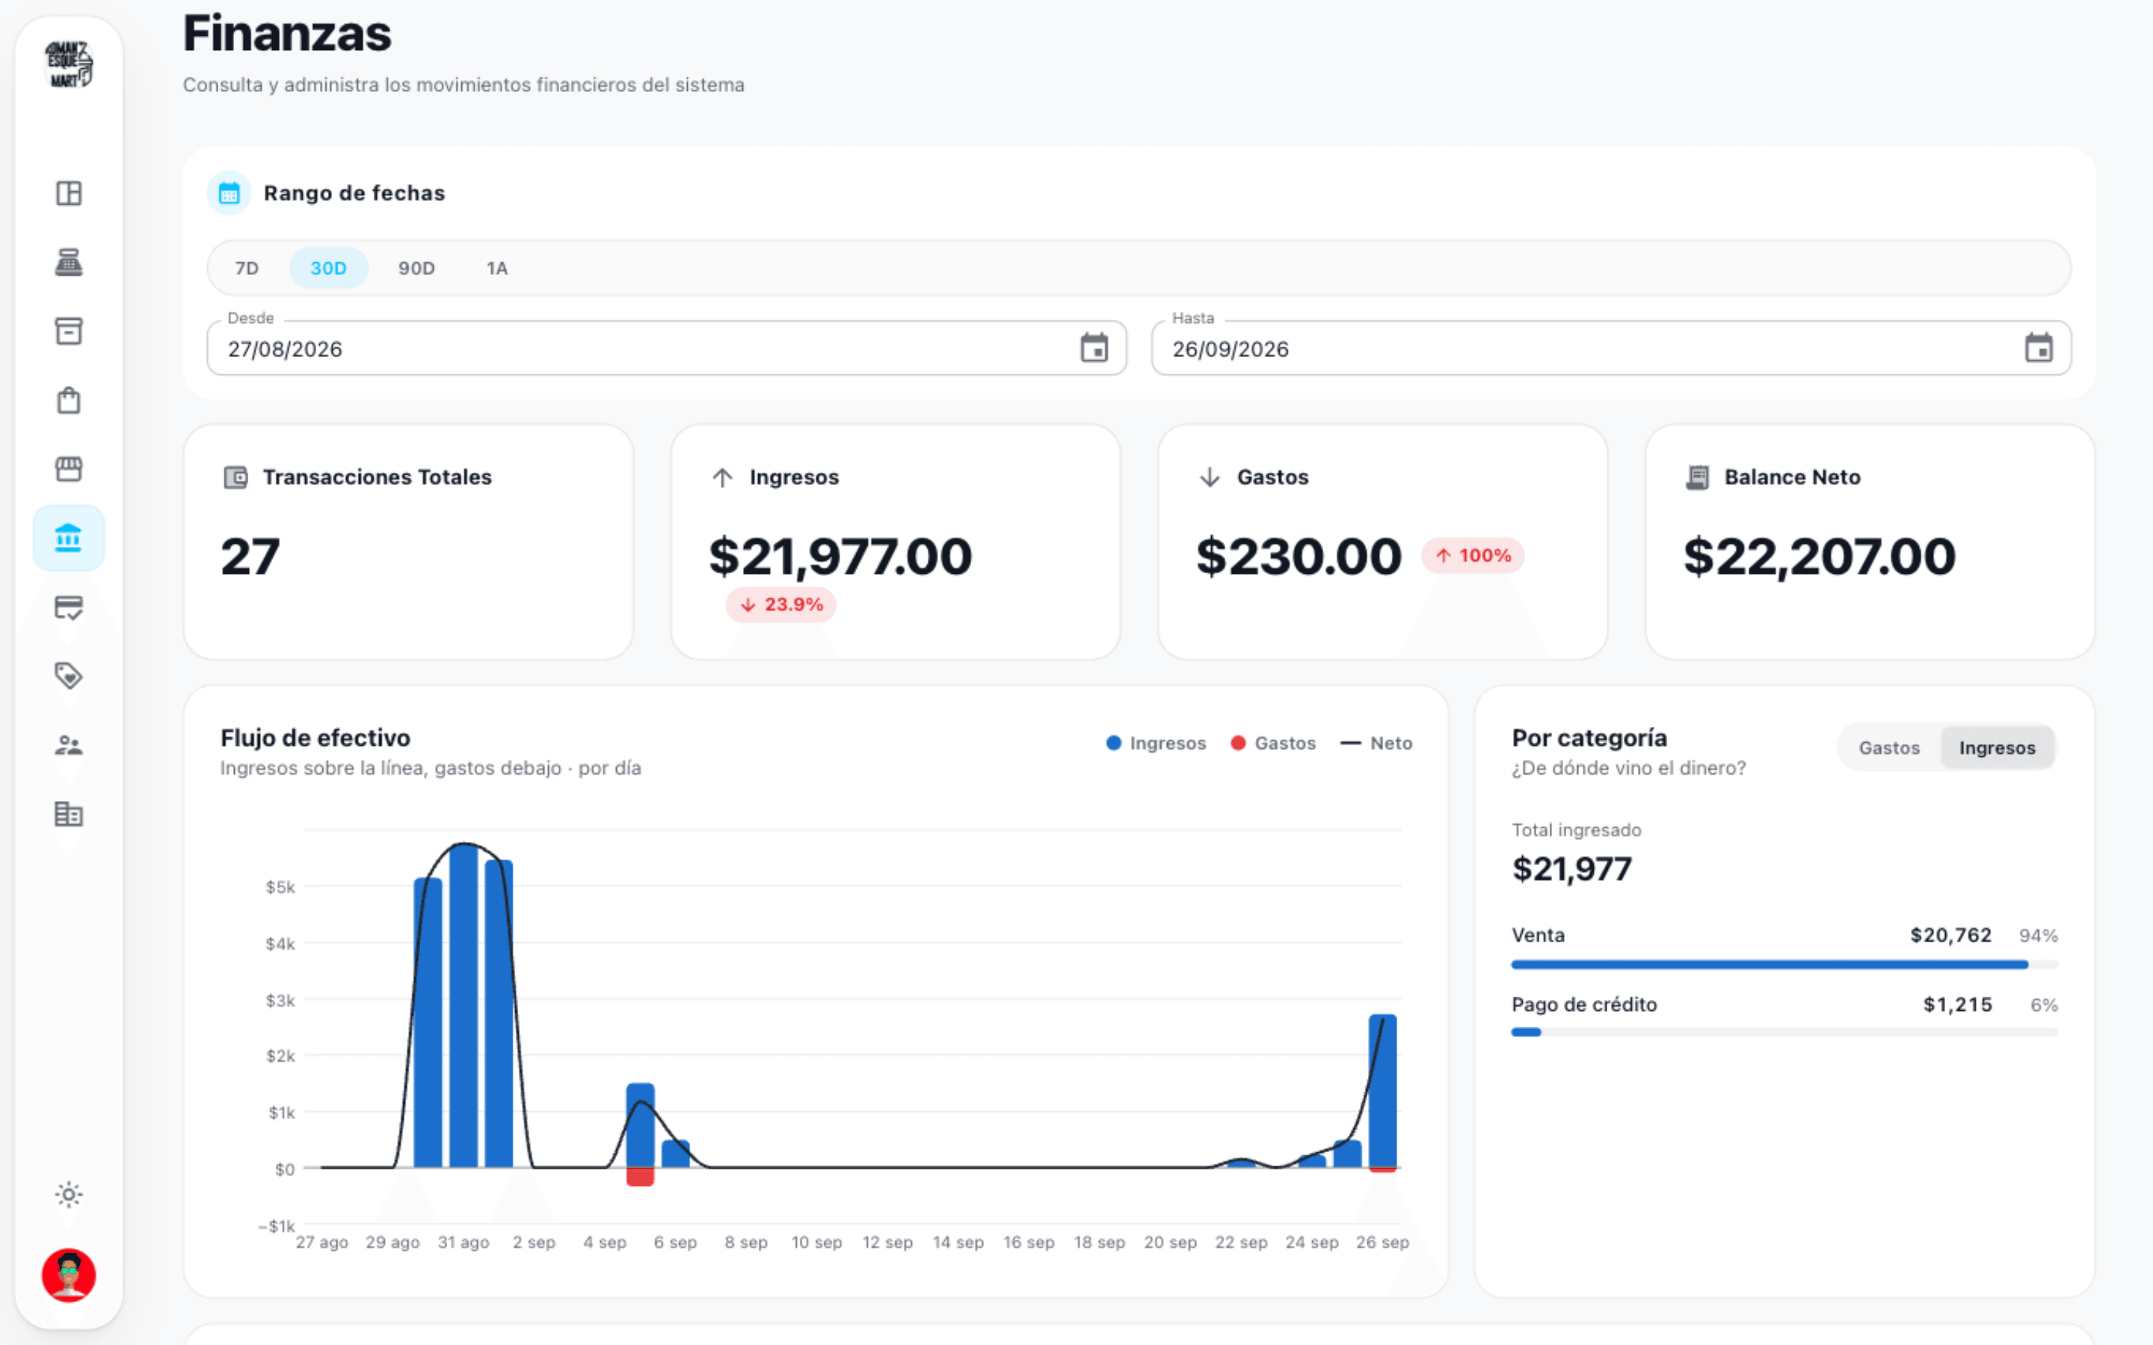The width and height of the screenshot is (2153, 1345).
Task: Select the bank Finanzas icon in sidebar
Action: pos(69,538)
